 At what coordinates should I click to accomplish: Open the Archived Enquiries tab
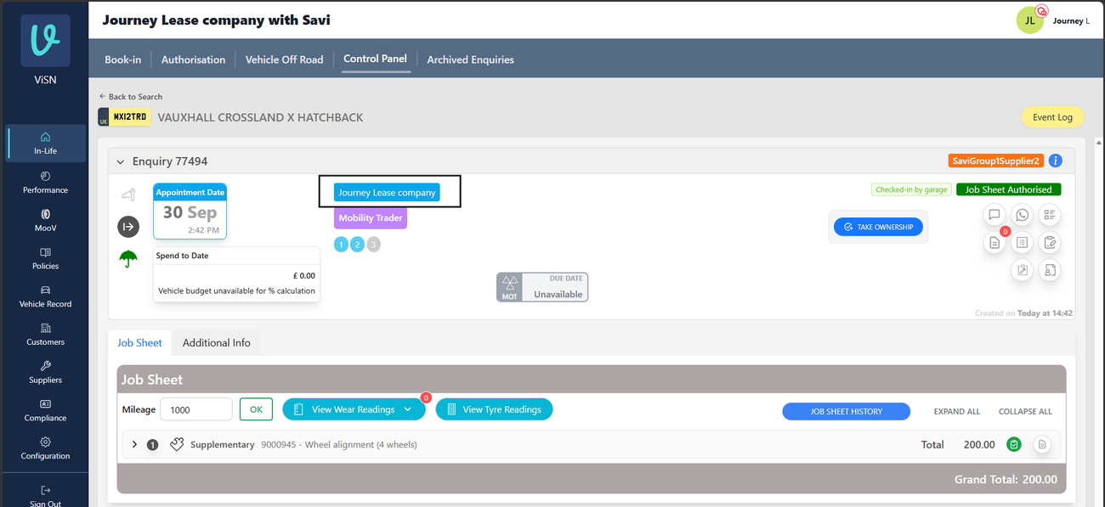(x=471, y=59)
